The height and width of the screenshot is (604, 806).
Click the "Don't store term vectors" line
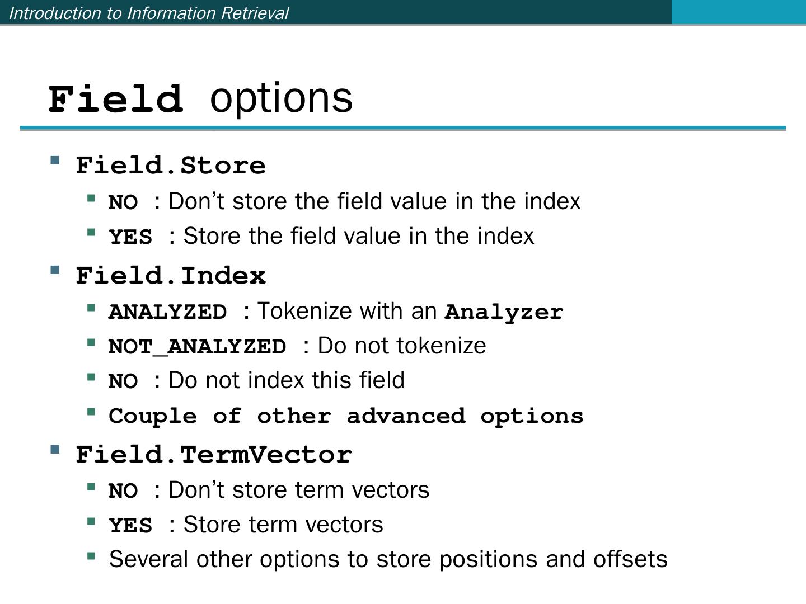tap(269, 490)
